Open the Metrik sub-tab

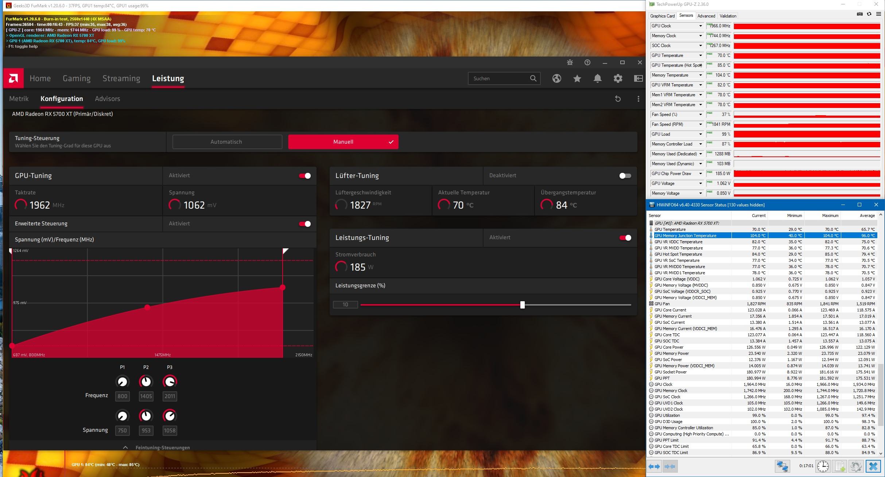19,99
